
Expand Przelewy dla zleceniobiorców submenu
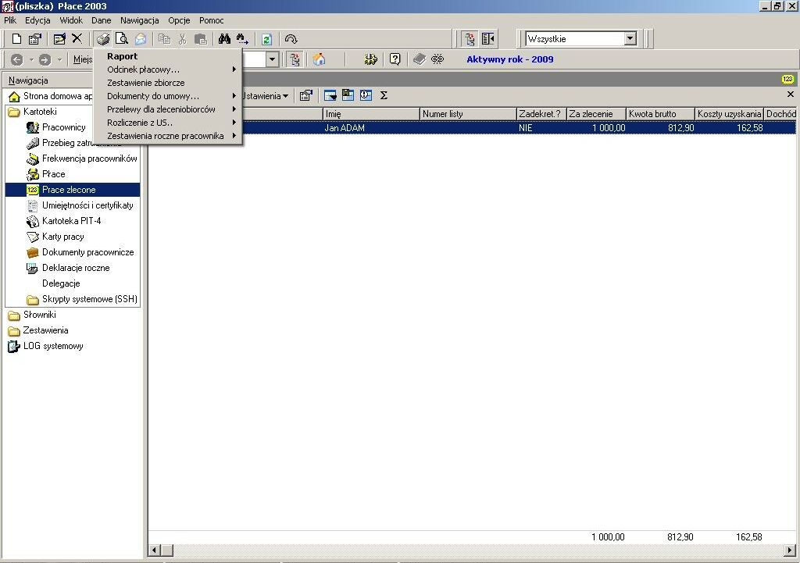169,109
